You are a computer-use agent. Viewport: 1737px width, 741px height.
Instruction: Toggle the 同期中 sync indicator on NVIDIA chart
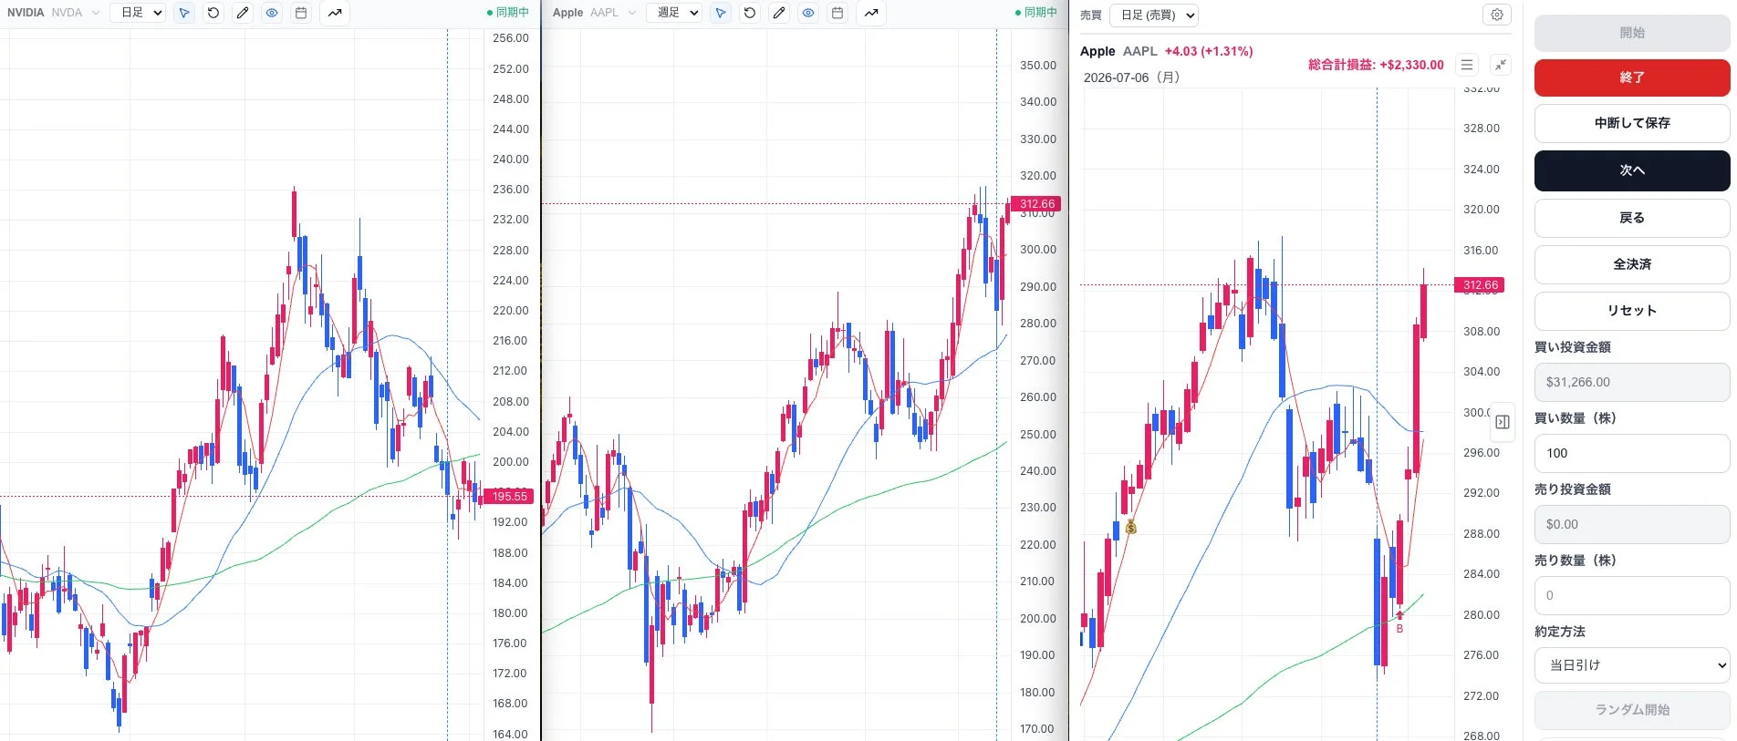click(508, 12)
